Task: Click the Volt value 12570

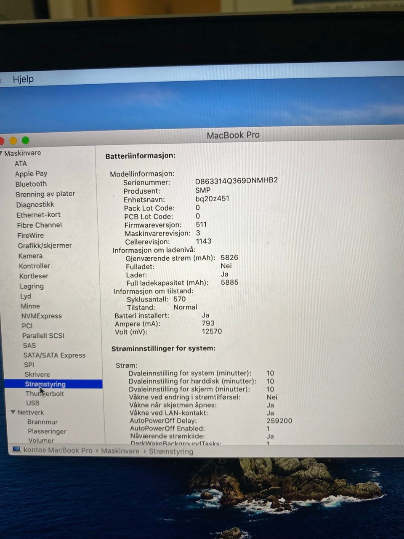Action: 212,331
